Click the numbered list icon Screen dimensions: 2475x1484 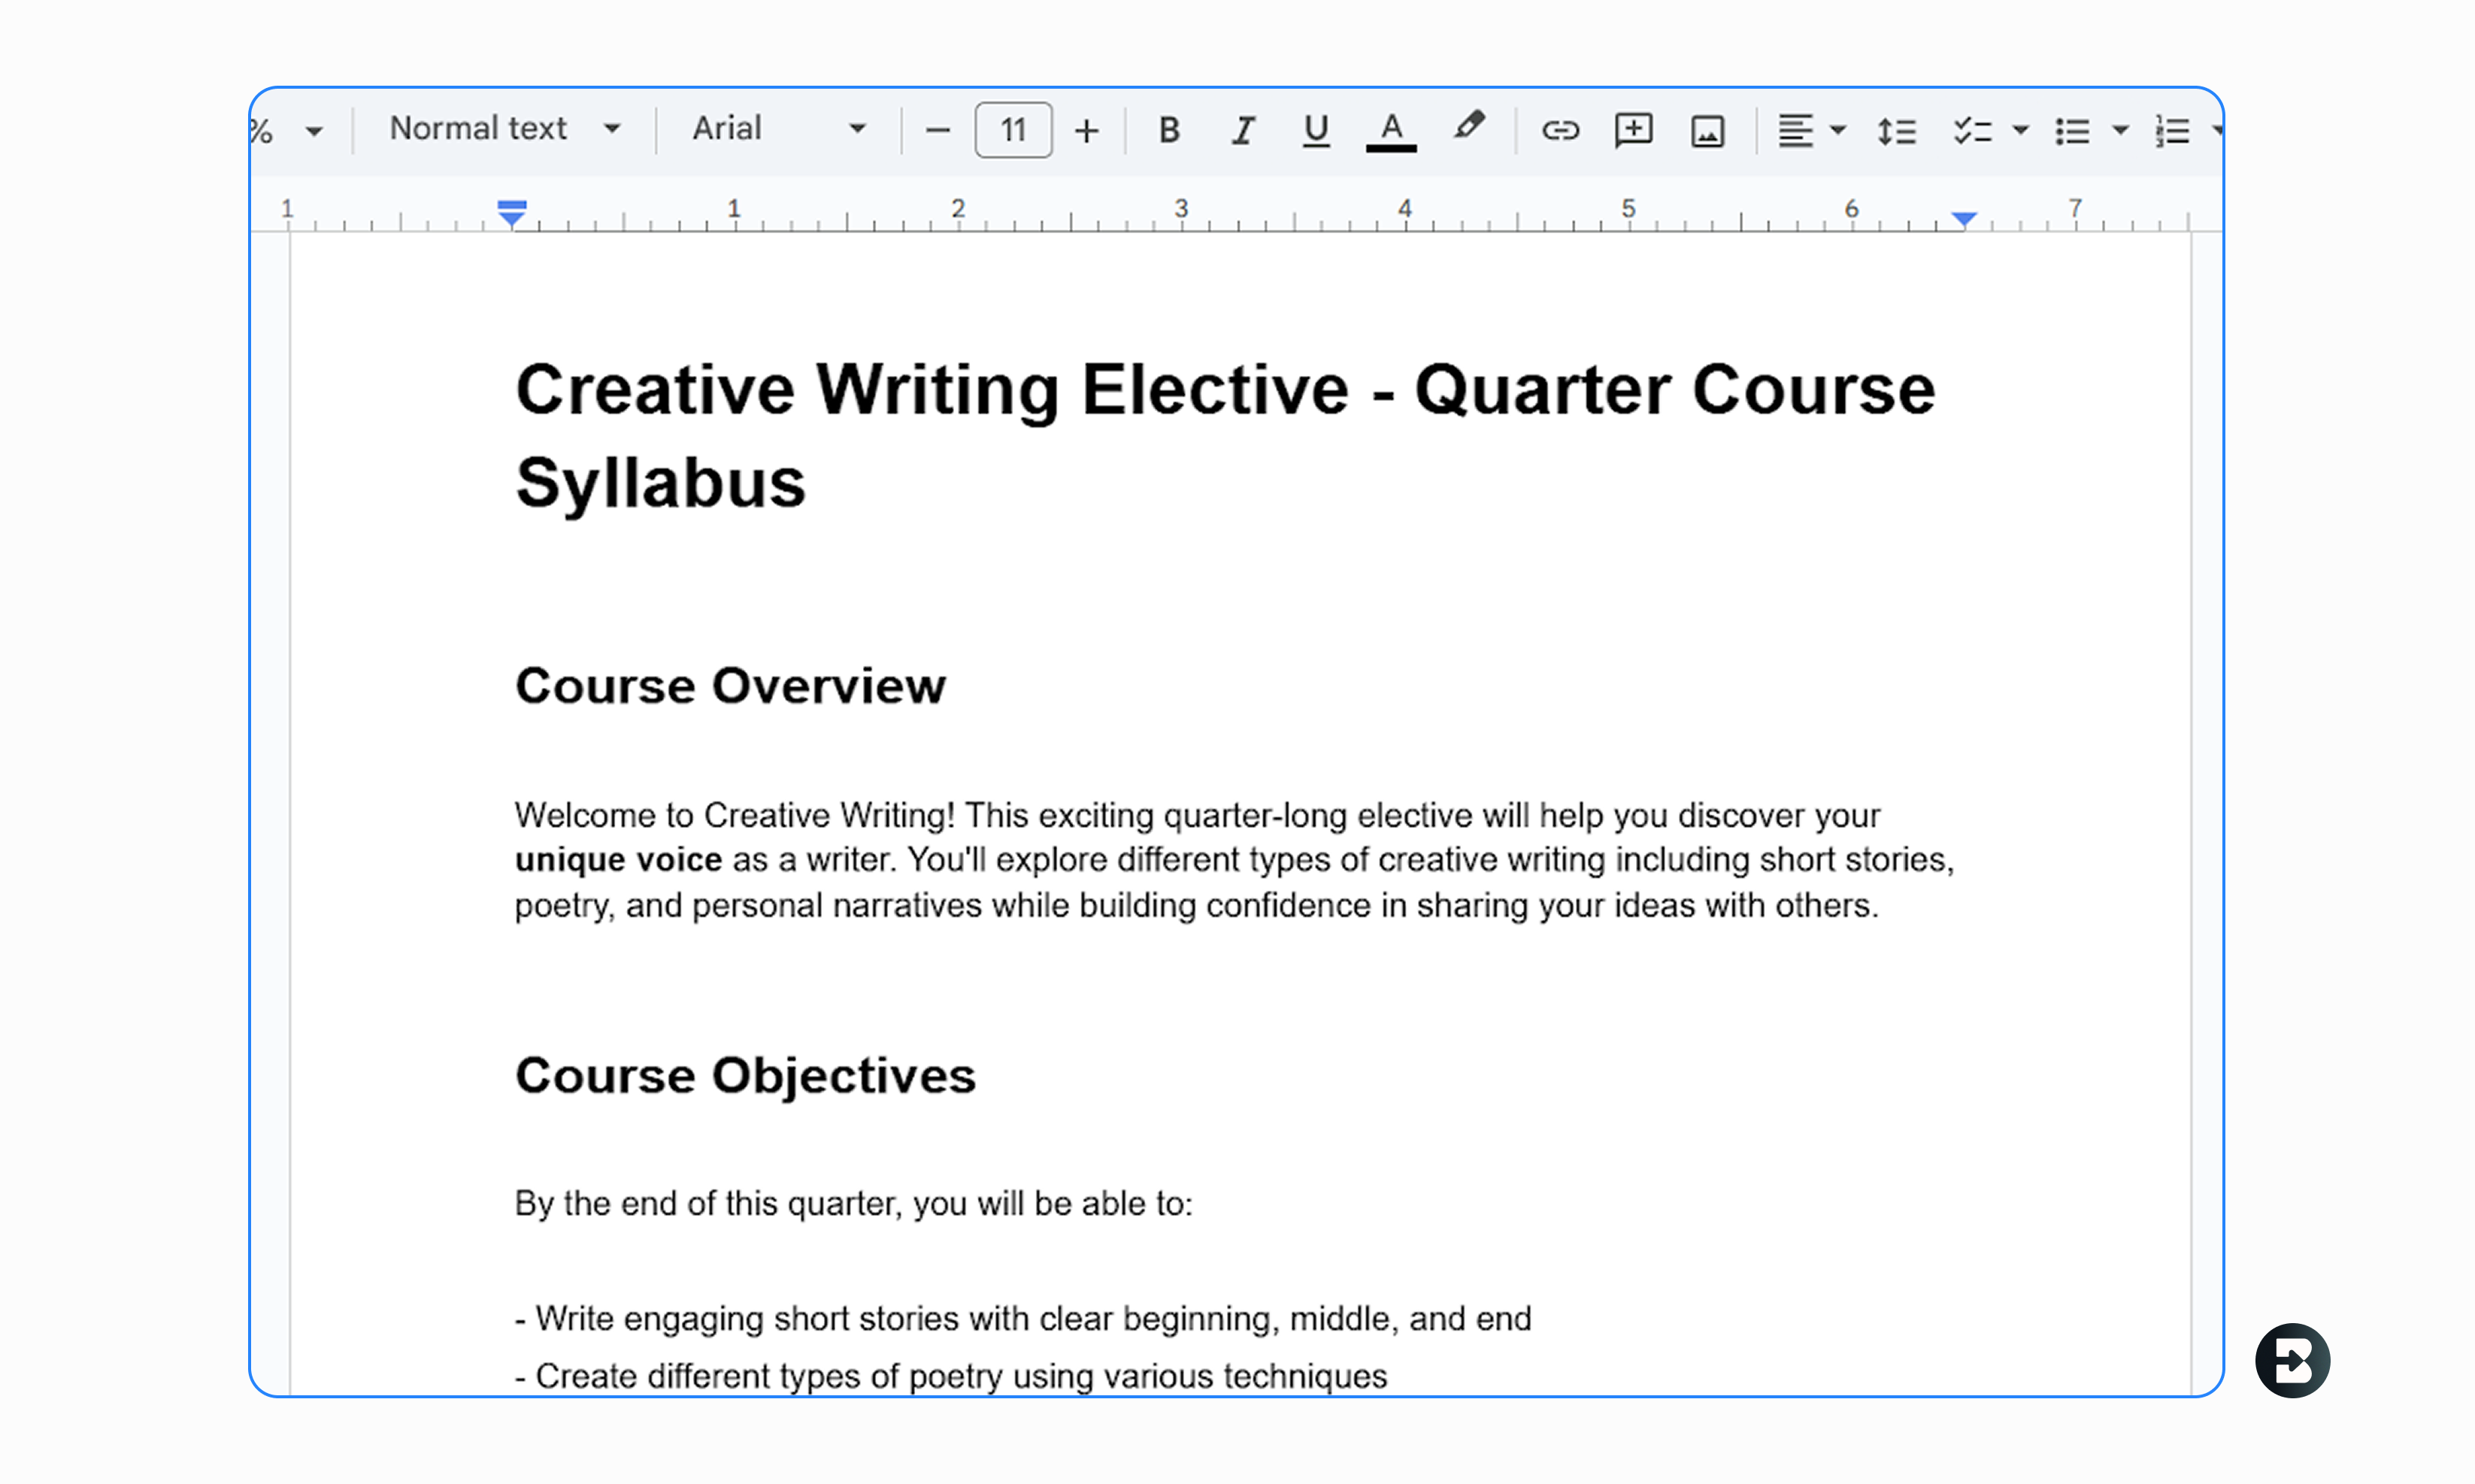2172,131
